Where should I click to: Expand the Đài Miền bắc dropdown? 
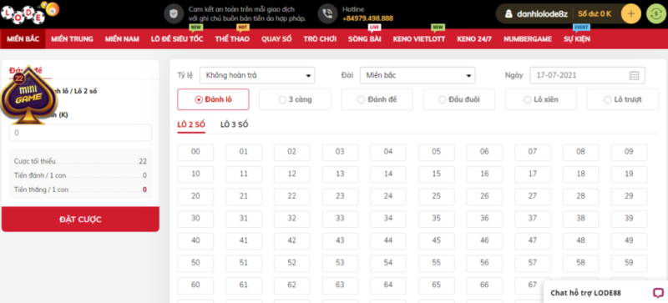tap(417, 75)
